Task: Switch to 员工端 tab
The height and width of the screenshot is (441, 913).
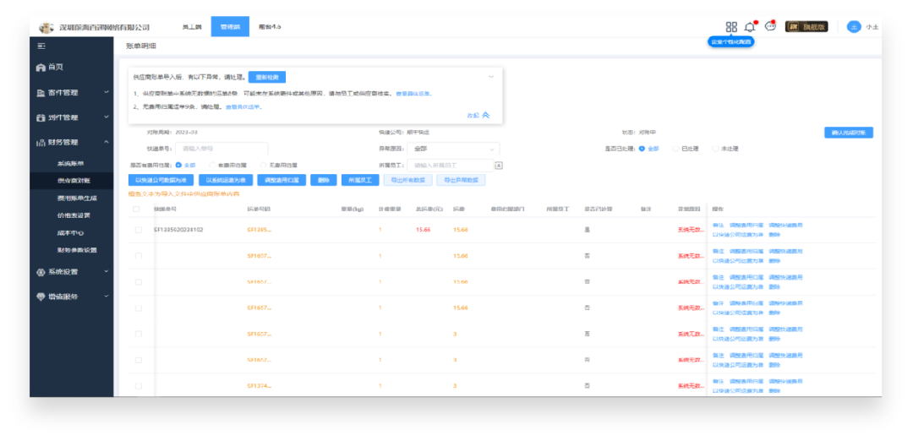Action: pos(192,27)
